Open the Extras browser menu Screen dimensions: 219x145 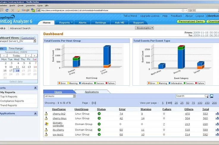[40, 6]
